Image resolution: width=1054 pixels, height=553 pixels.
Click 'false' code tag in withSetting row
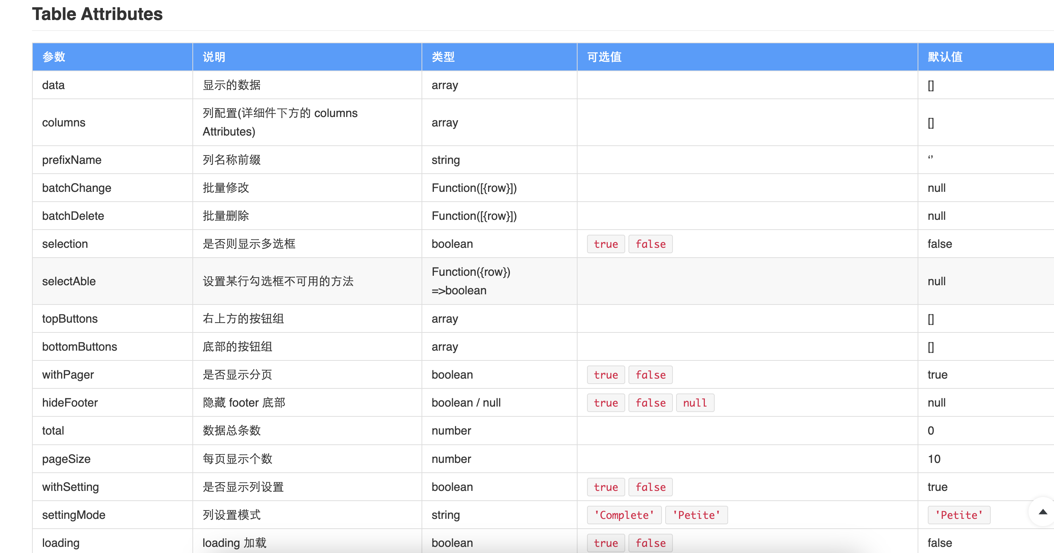pyautogui.click(x=650, y=487)
